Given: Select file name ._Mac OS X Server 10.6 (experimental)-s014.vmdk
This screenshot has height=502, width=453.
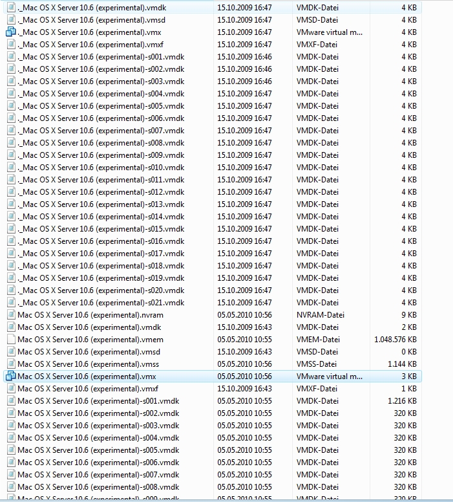Looking at the screenshot, I should [x=101, y=217].
